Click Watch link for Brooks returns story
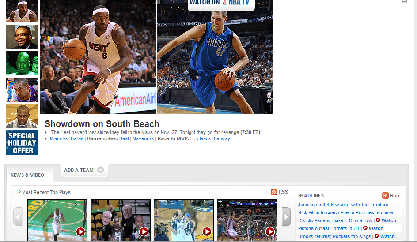This screenshot has width=417, height=242. [387, 236]
